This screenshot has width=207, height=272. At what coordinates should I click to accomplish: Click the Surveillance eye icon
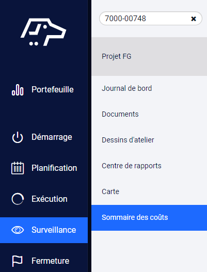(18, 230)
